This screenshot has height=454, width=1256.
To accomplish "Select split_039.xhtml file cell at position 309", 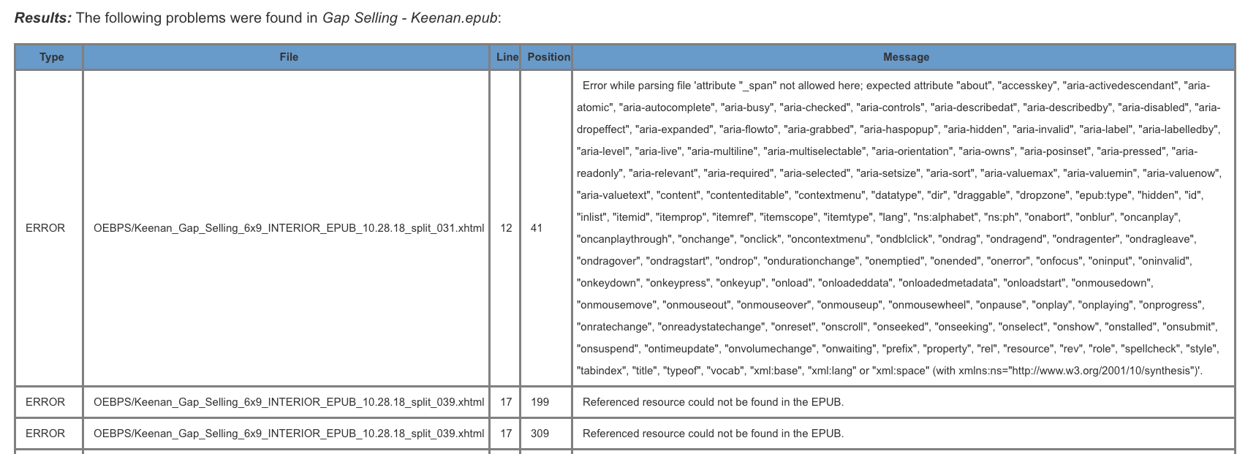I will [289, 434].
